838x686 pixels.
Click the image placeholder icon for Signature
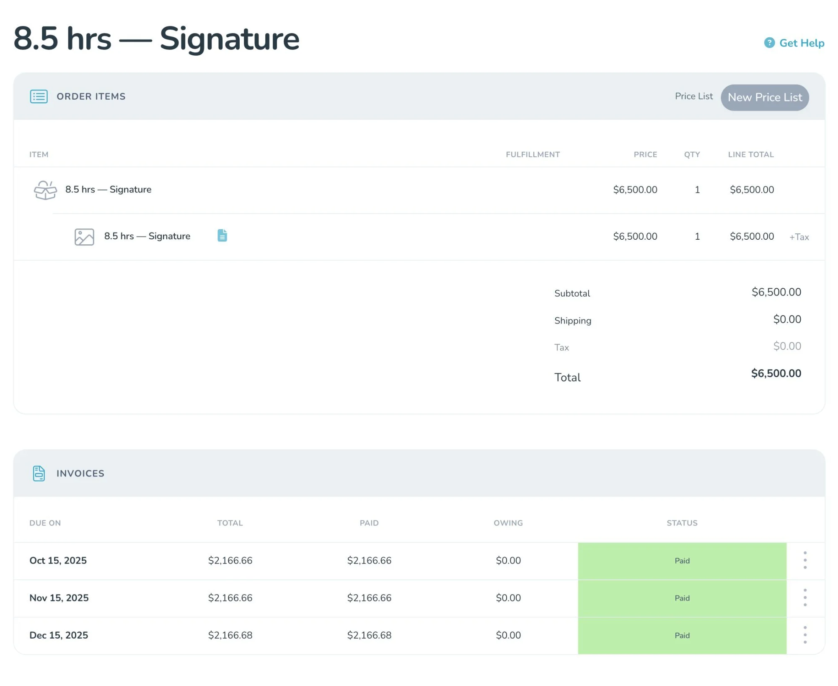84,237
